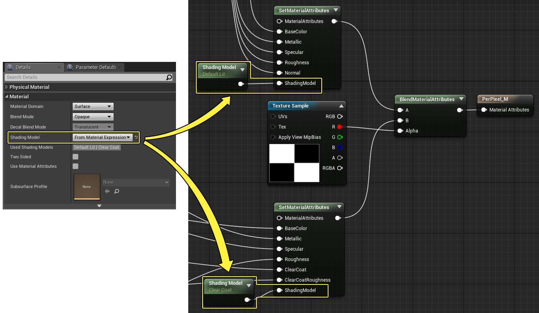Open the Material Domain dropdown
Image resolution: width=539 pixels, height=313 pixels.
click(93, 106)
